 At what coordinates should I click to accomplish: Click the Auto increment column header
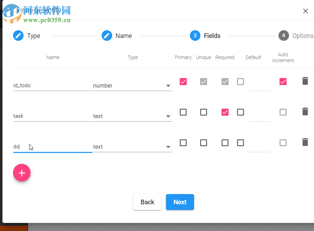[283, 57]
